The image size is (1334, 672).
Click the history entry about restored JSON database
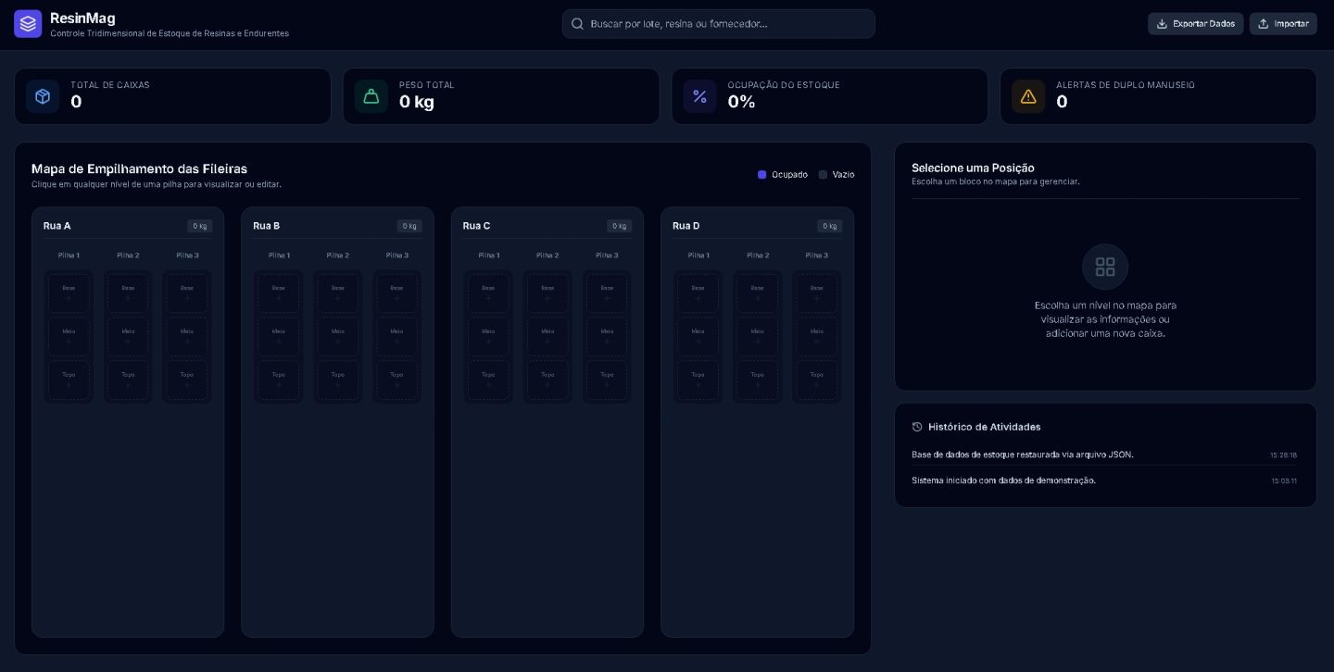click(x=1023, y=454)
